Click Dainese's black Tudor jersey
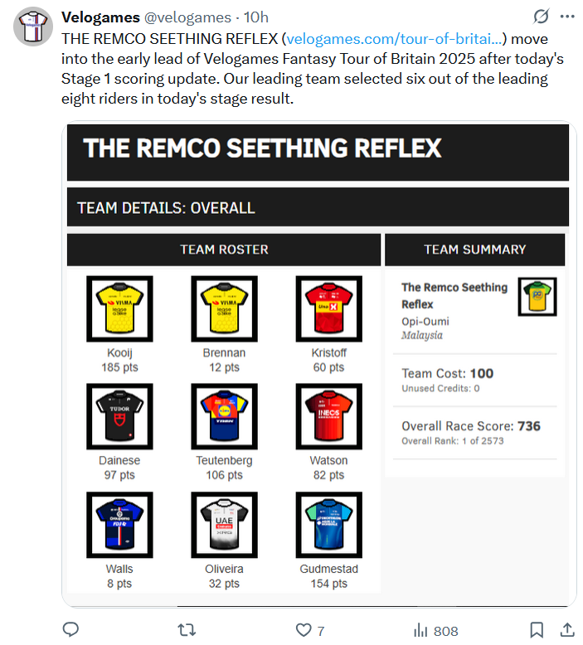Screen dimensions: 583x645 119,416
